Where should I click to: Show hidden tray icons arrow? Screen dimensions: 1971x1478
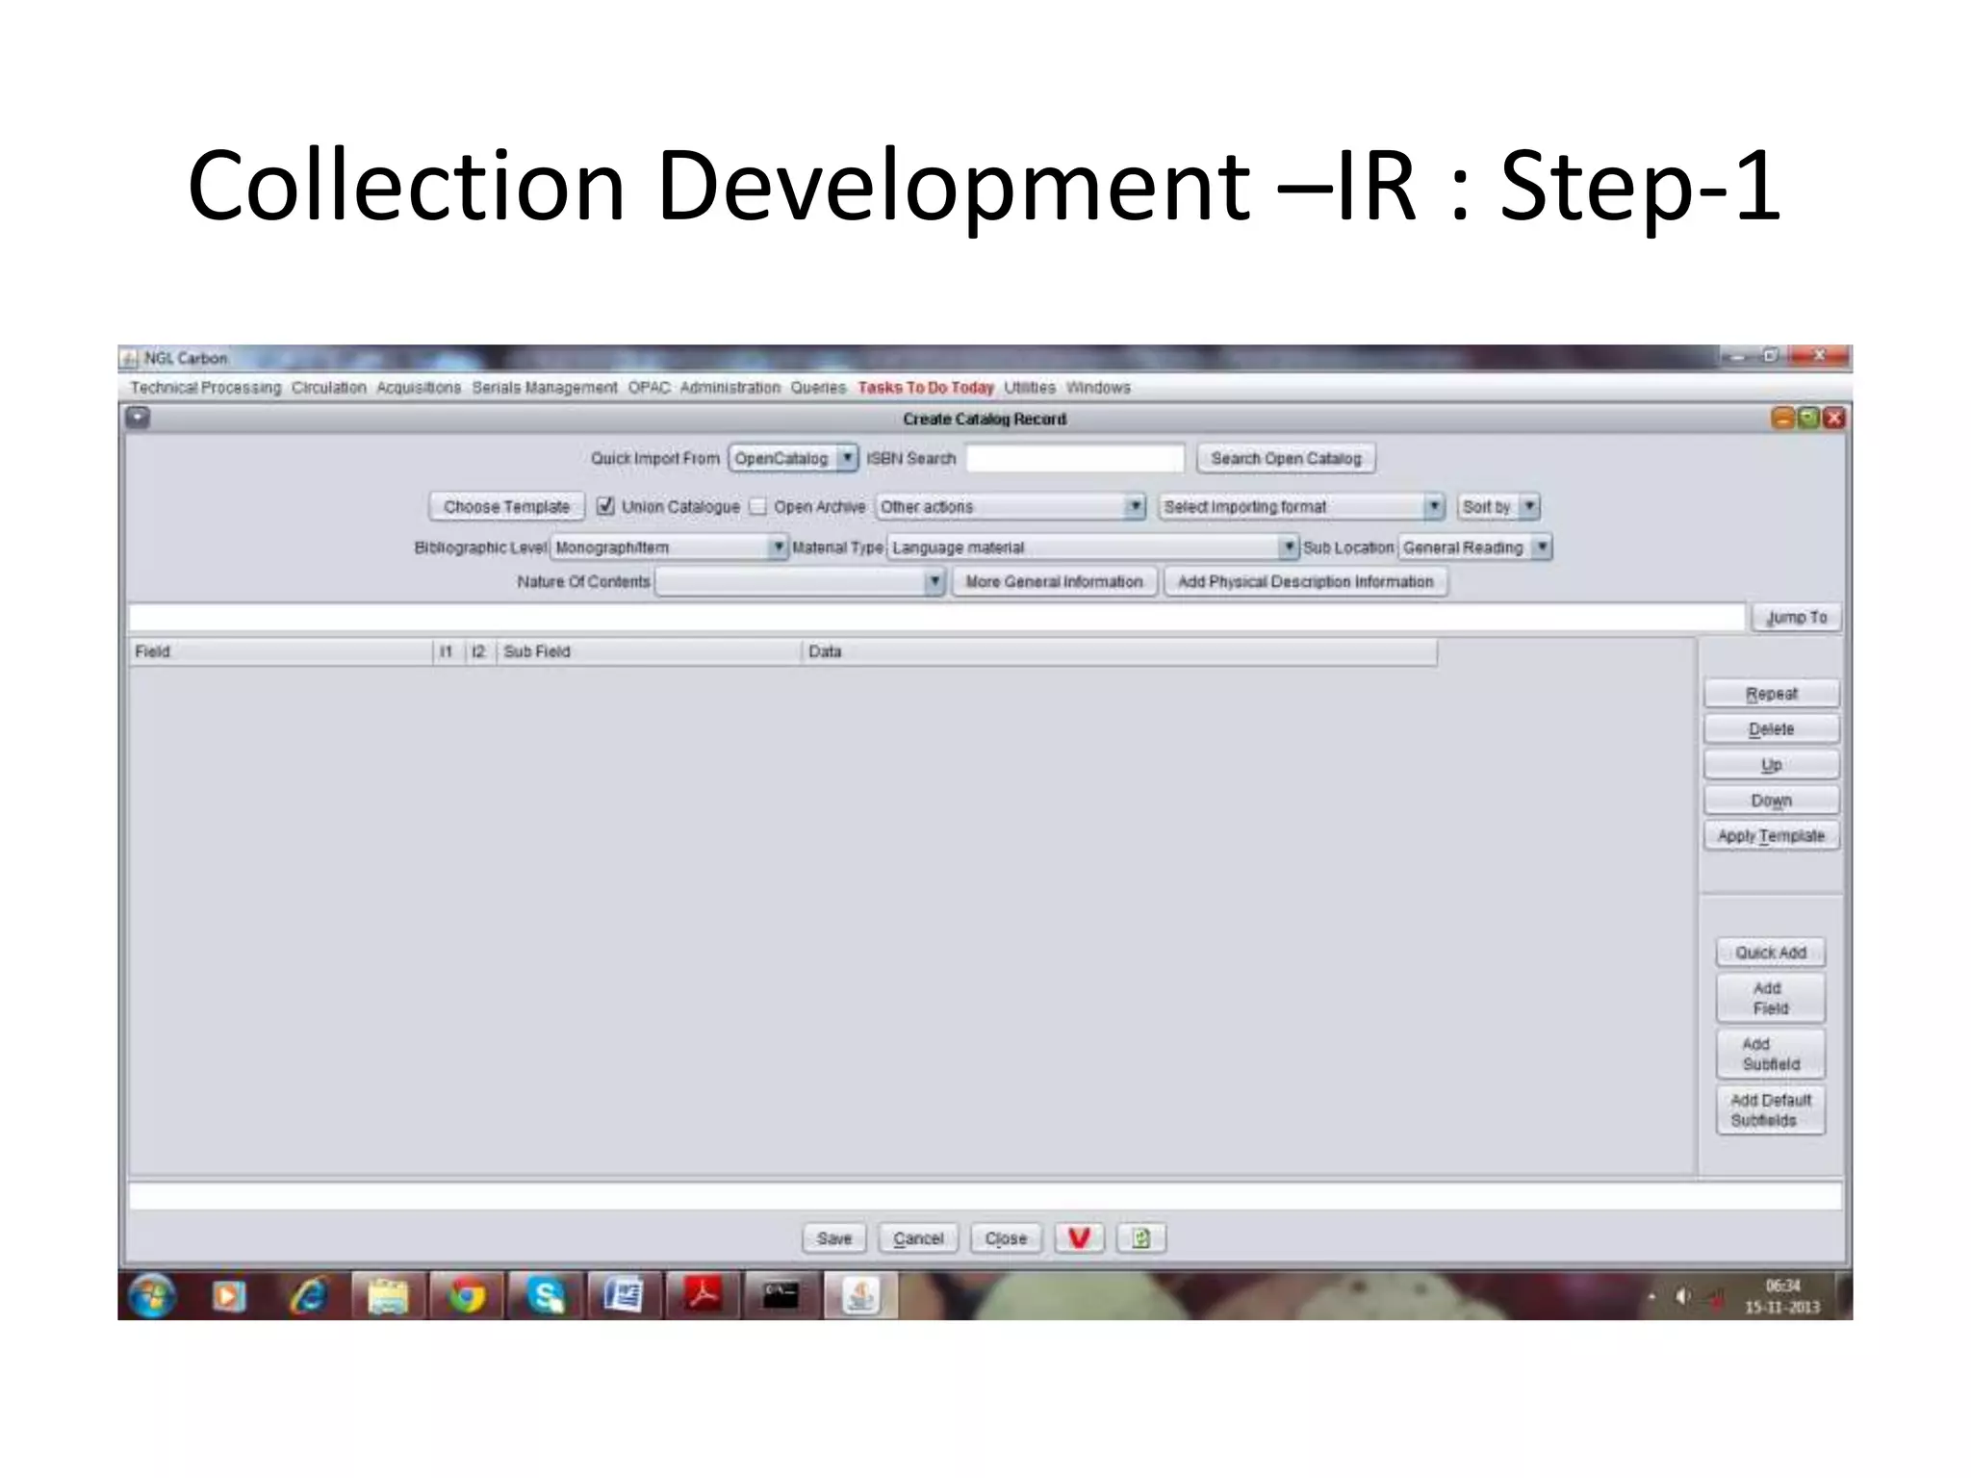coord(1652,1296)
